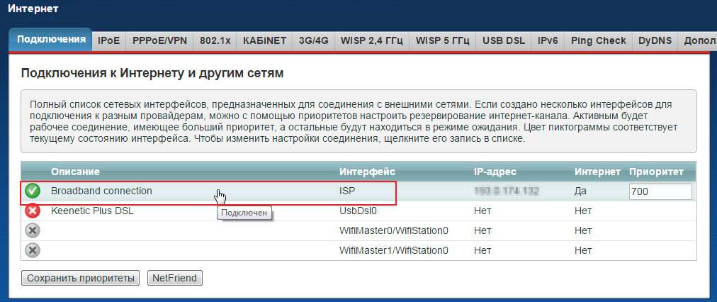This screenshot has width=717, height=302.
Task: Focus the priority field containing 700
Action: (x=660, y=191)
